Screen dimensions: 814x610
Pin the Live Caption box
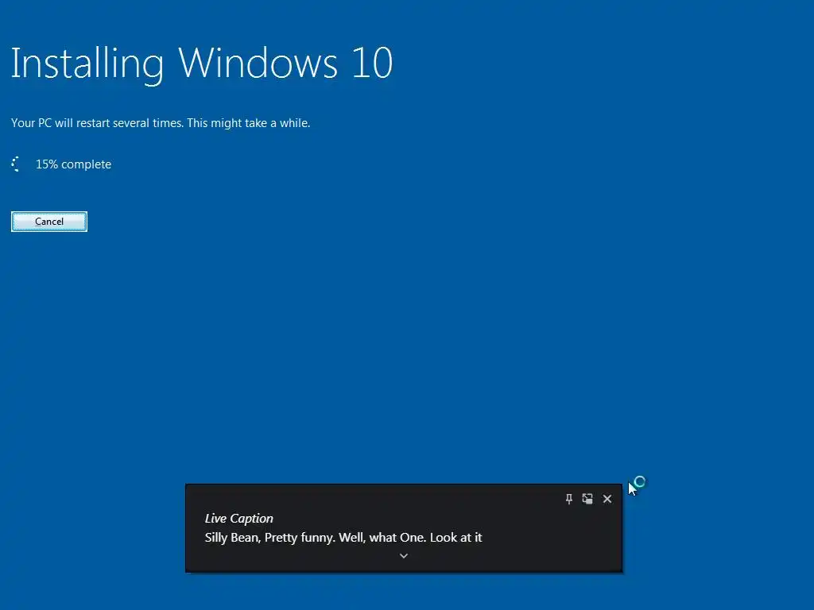tap(569, 499)
